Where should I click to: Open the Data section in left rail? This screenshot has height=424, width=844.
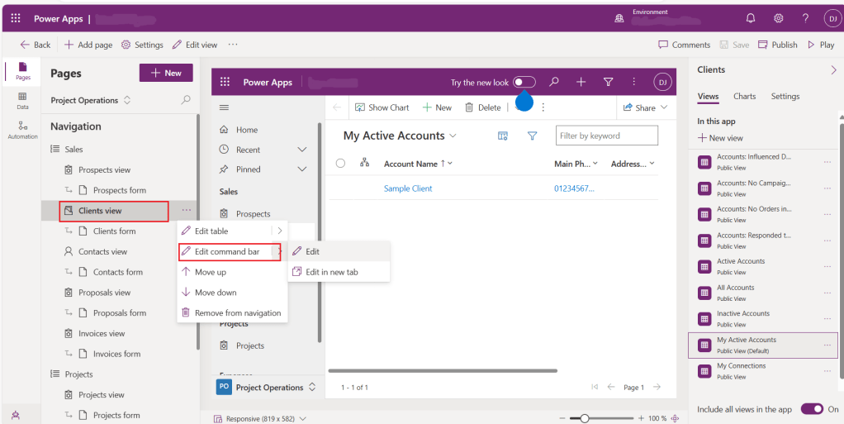(22, 101)
